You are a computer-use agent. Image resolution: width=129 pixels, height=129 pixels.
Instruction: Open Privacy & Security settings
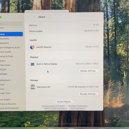(8, 104)
